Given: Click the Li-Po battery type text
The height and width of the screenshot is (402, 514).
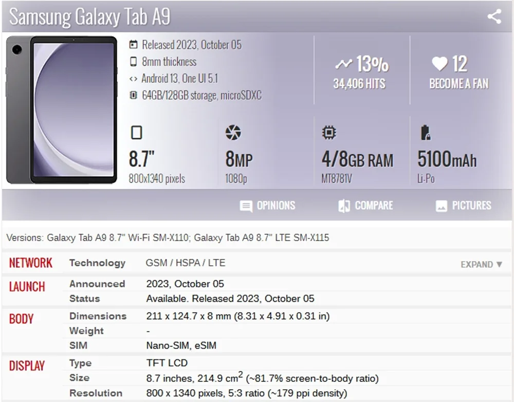Looking at the screenshot, I should click(x=426, y=179).
